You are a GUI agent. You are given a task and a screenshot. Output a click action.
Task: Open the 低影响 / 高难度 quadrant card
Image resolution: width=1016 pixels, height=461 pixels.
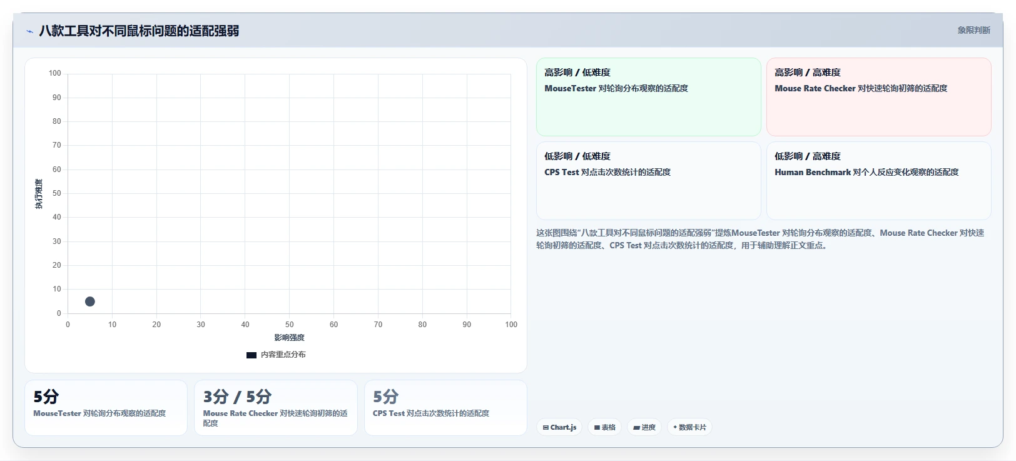pyautogui.click(x=878, y=181)
